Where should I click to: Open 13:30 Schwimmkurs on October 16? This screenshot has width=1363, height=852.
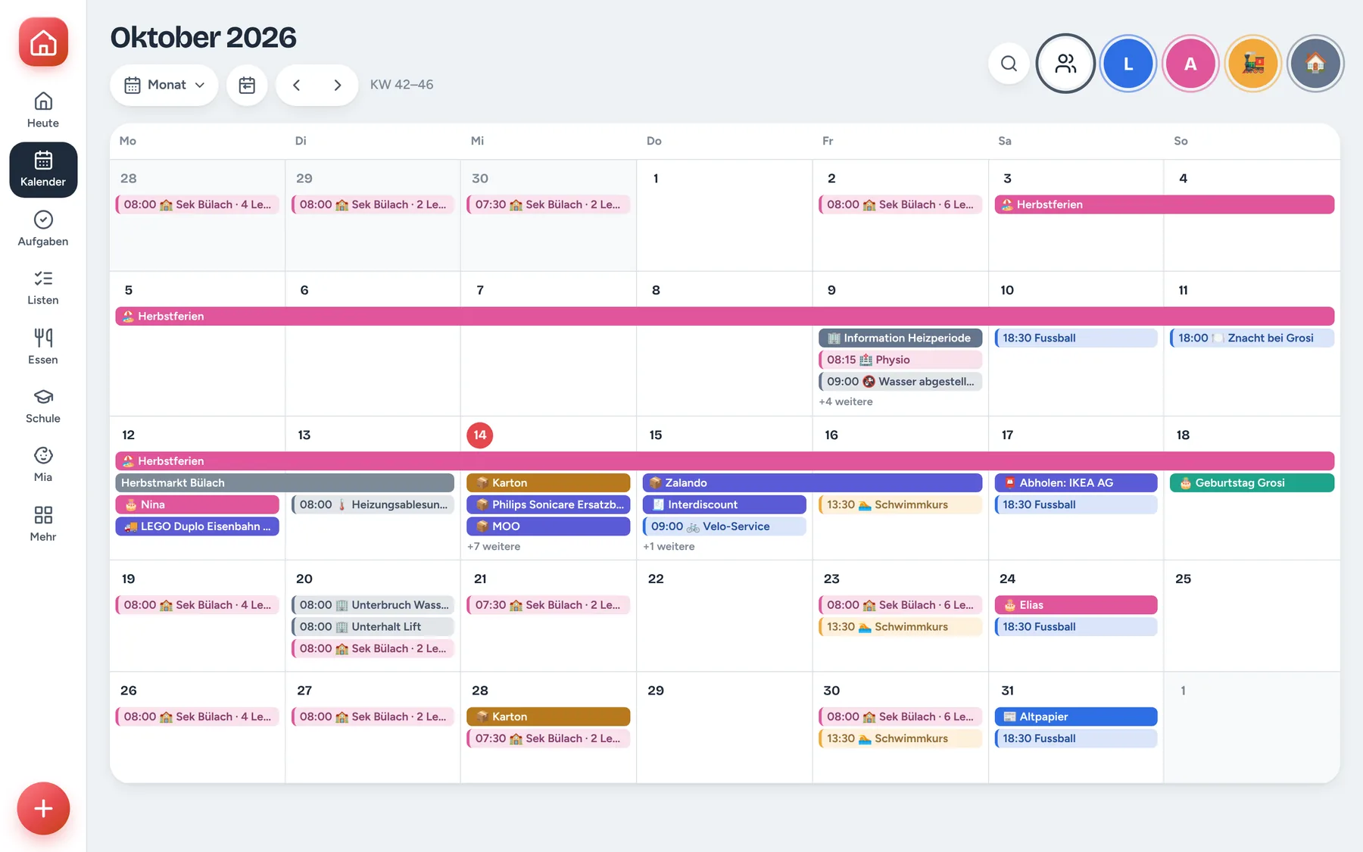coord(900,504)
